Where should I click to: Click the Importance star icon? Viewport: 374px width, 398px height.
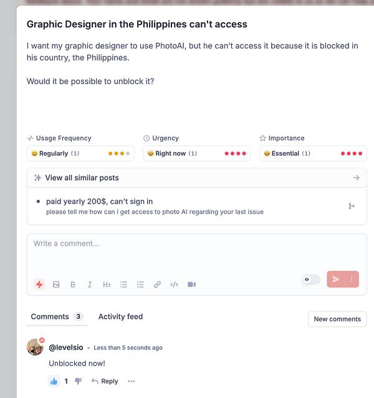pos(262,138)
